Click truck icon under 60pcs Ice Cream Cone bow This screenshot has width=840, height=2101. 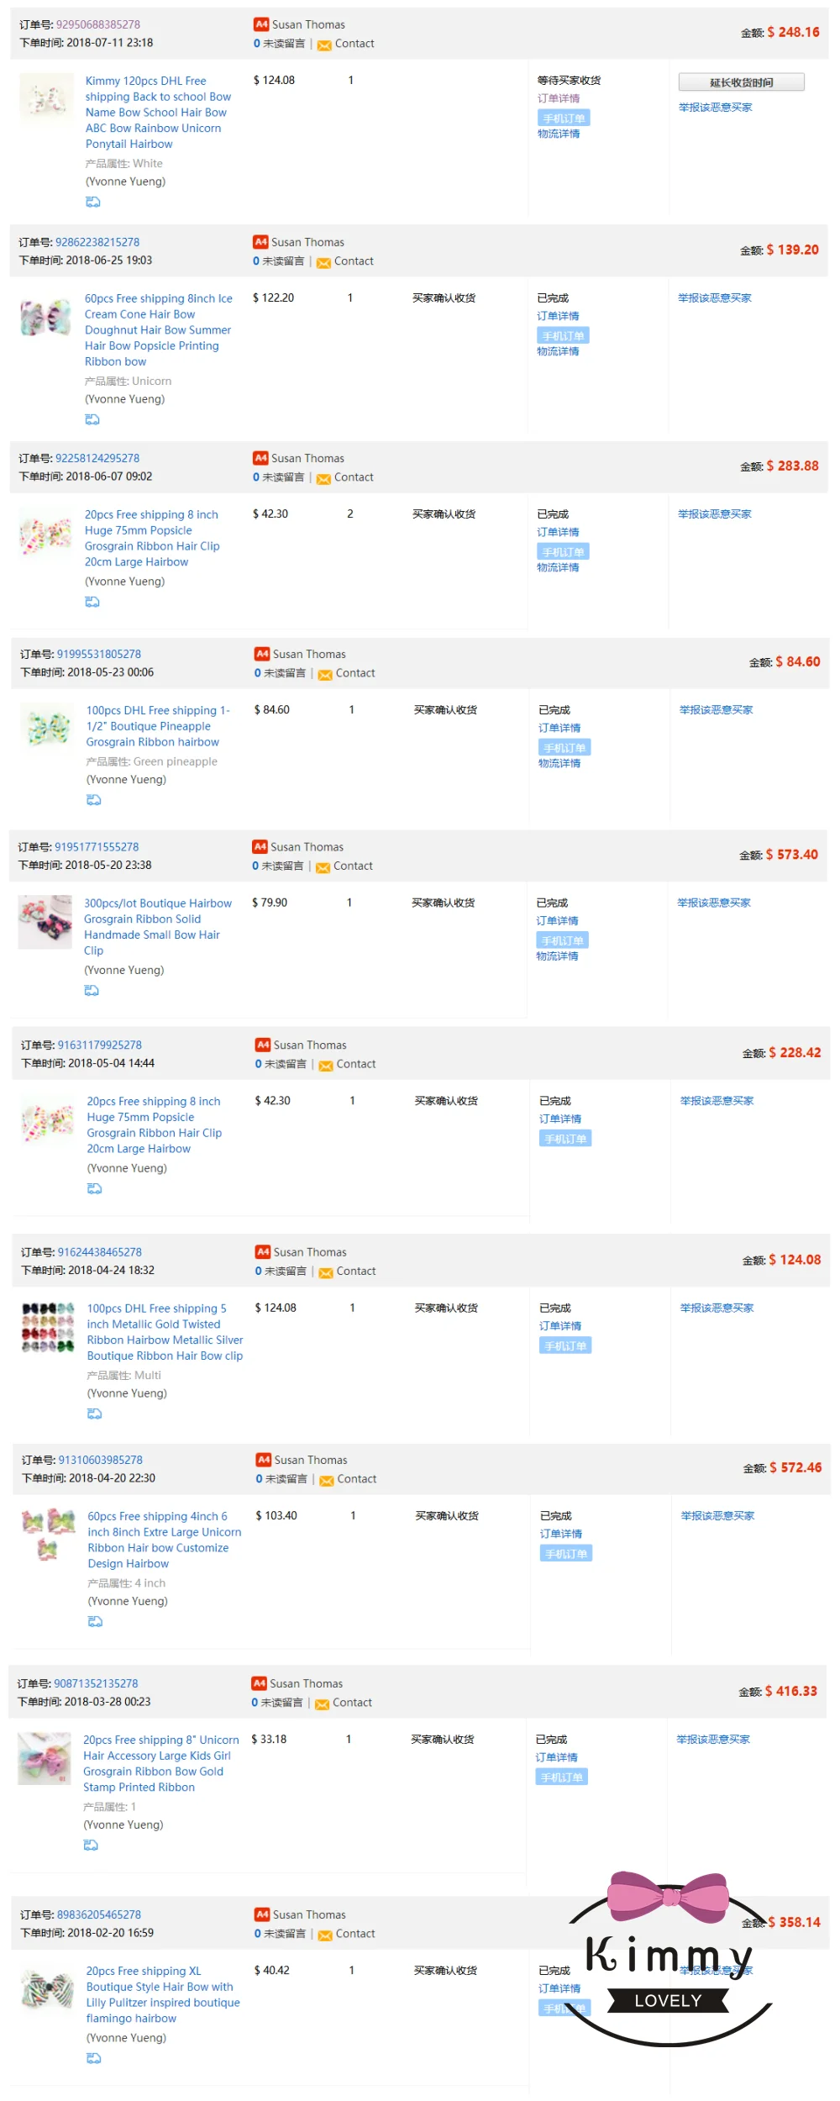(x=92, y=419)
